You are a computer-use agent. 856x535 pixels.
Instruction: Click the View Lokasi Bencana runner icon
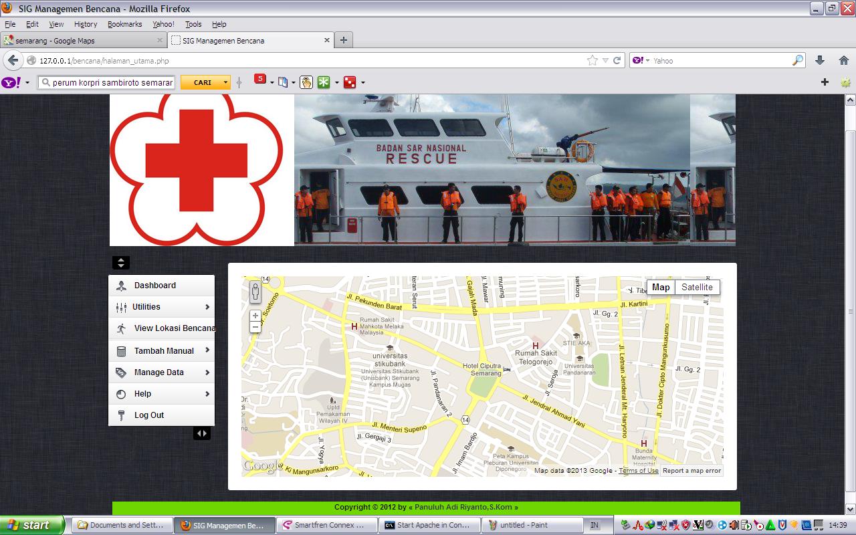click(x=121, y=328)
